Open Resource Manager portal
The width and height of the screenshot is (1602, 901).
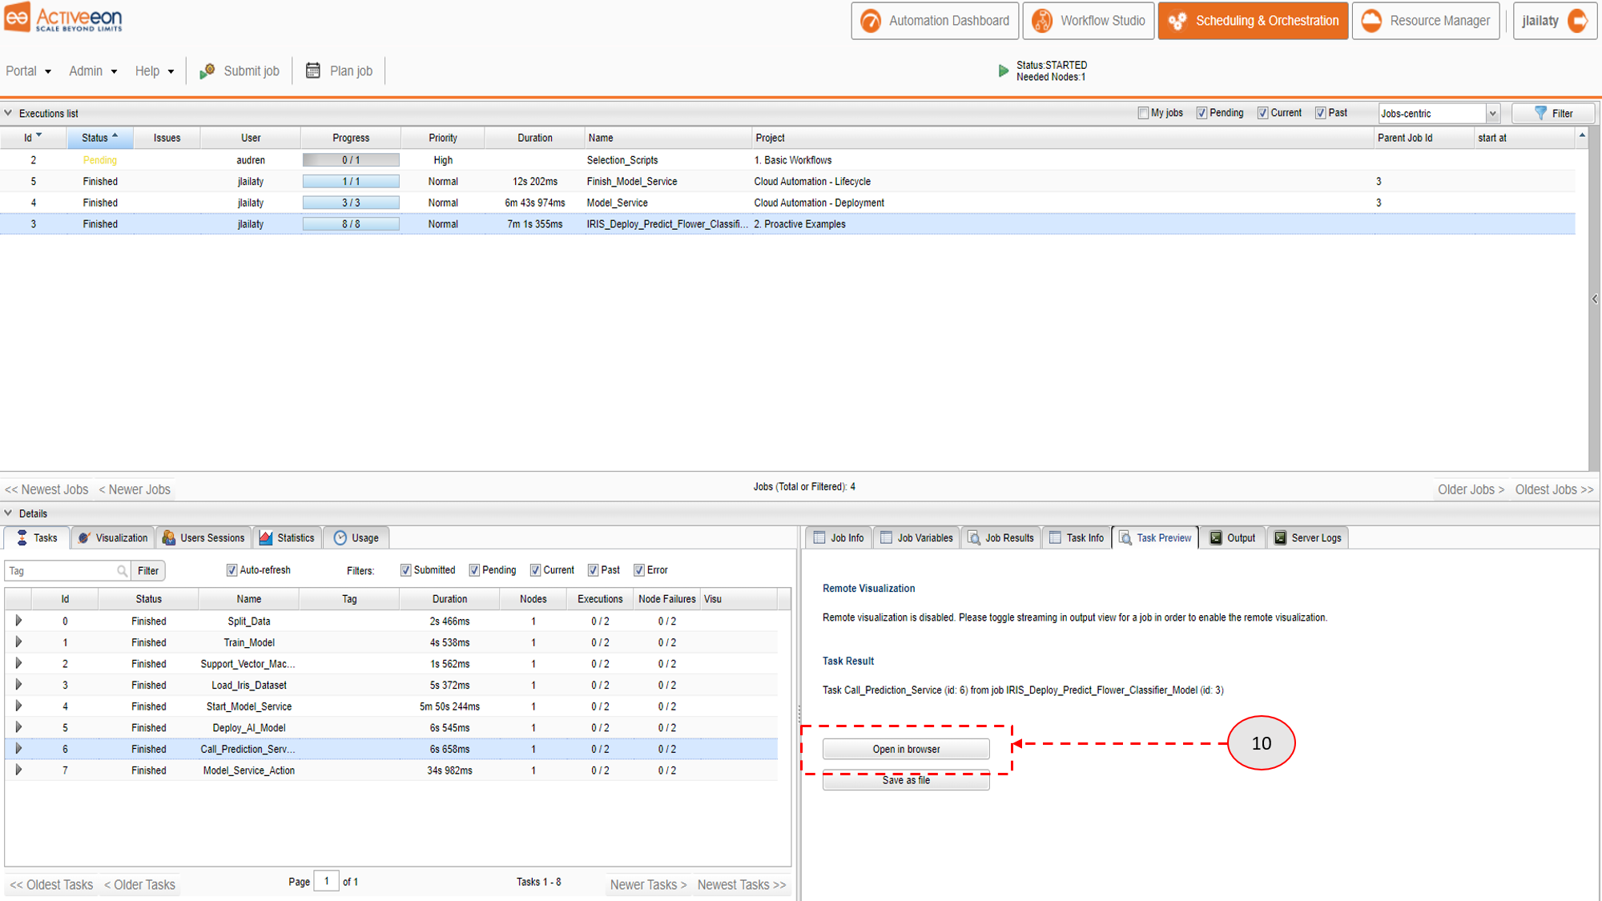tap(1426, 21)
